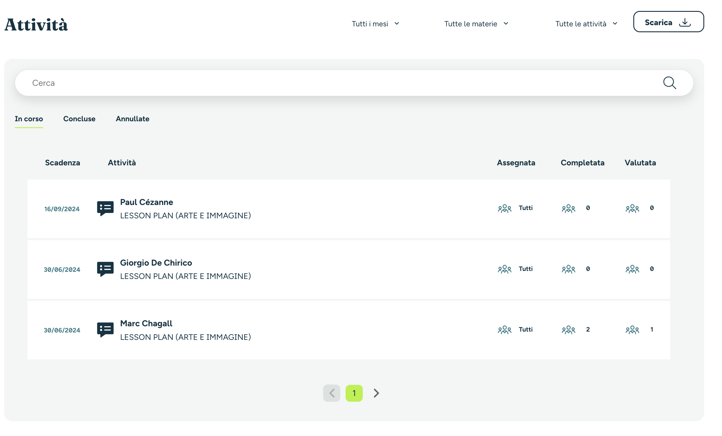Click Tutti in Marc Chagall row

click(526, 330)
